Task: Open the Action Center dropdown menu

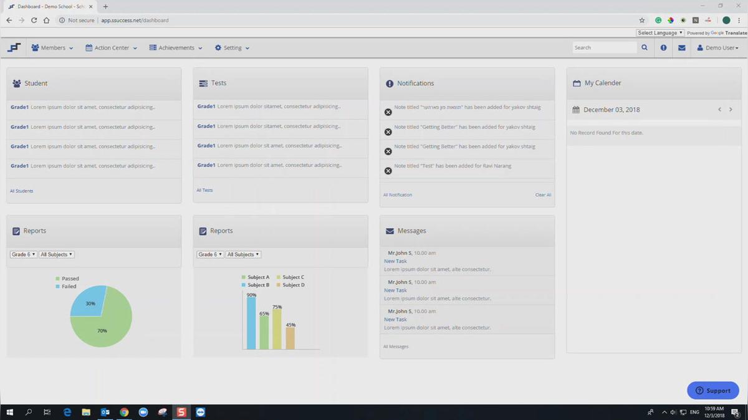Action: [112, 48]
